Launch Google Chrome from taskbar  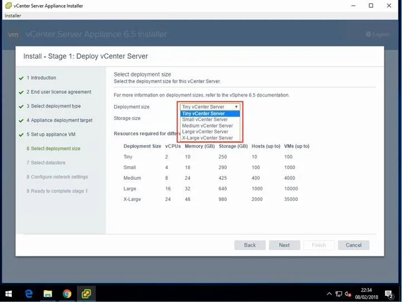coord(67,294)
